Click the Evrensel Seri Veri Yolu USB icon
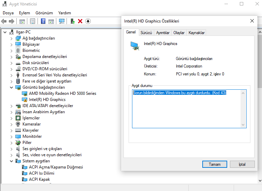 [x=18, y=75]
